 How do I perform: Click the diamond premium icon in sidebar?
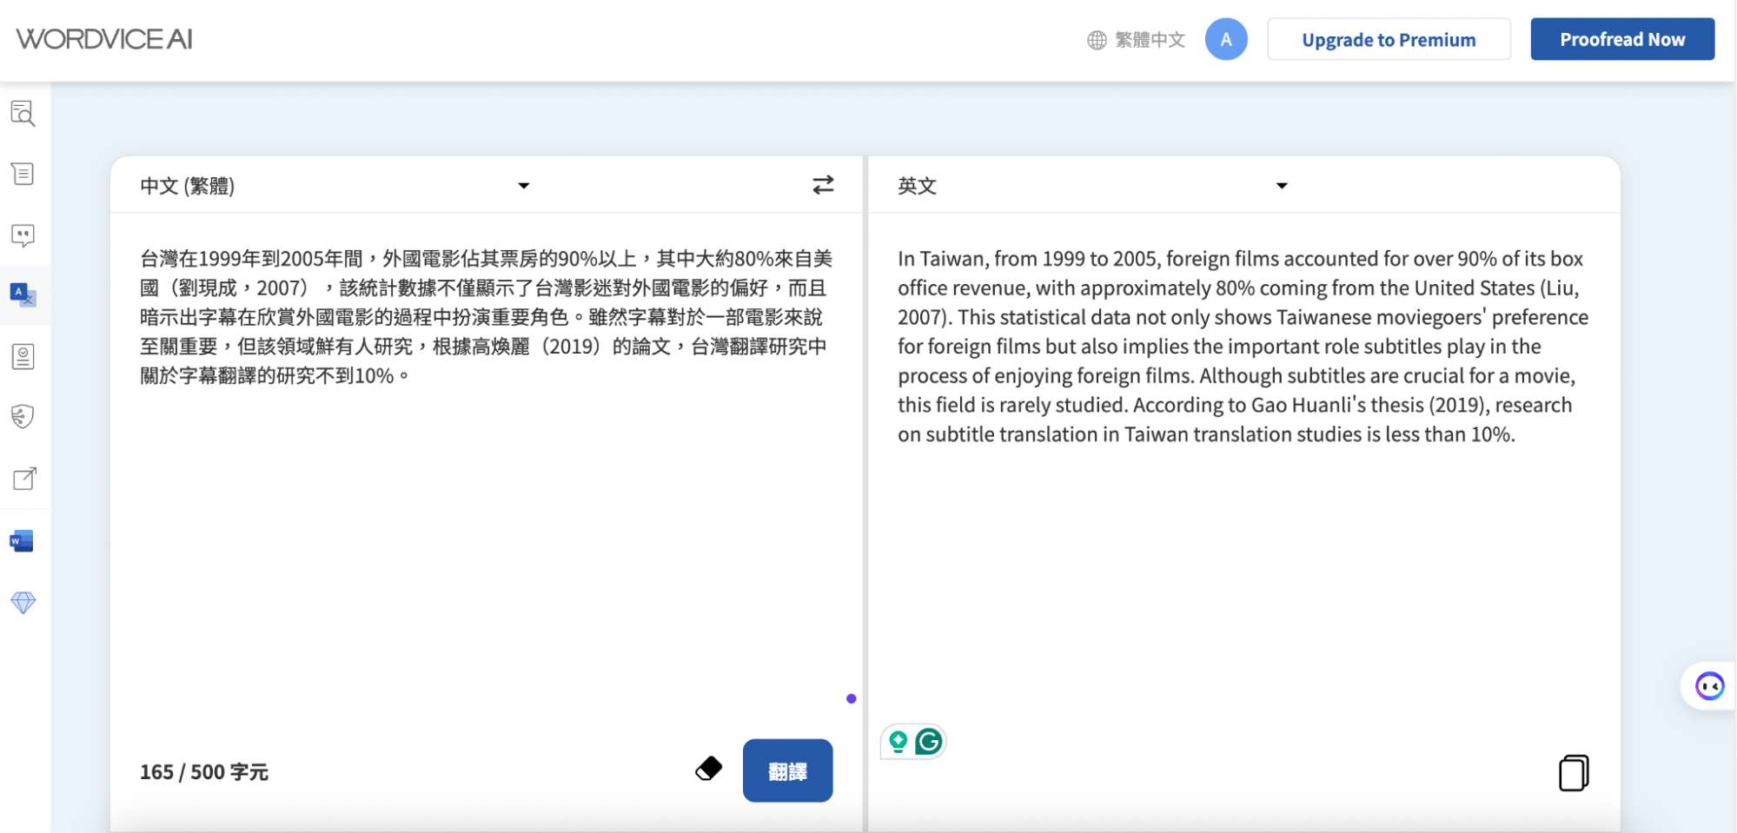[23, 602]
